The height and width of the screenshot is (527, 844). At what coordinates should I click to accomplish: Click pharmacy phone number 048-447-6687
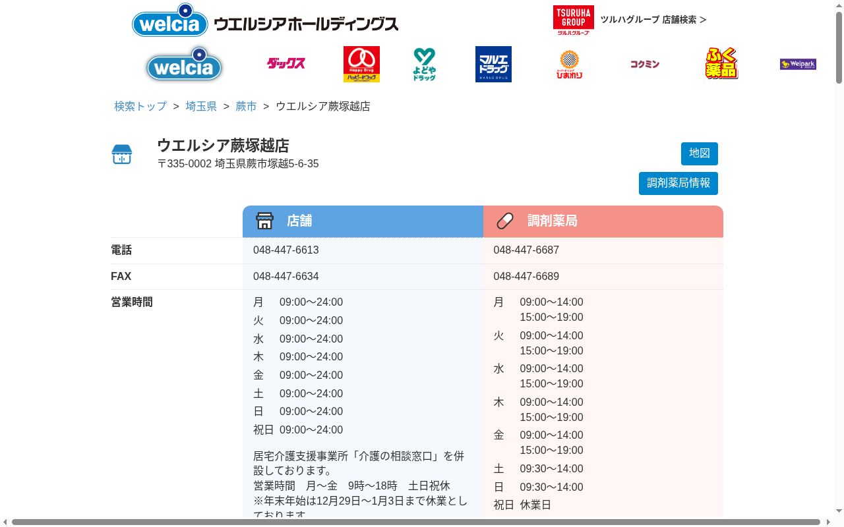click(526, 250)
